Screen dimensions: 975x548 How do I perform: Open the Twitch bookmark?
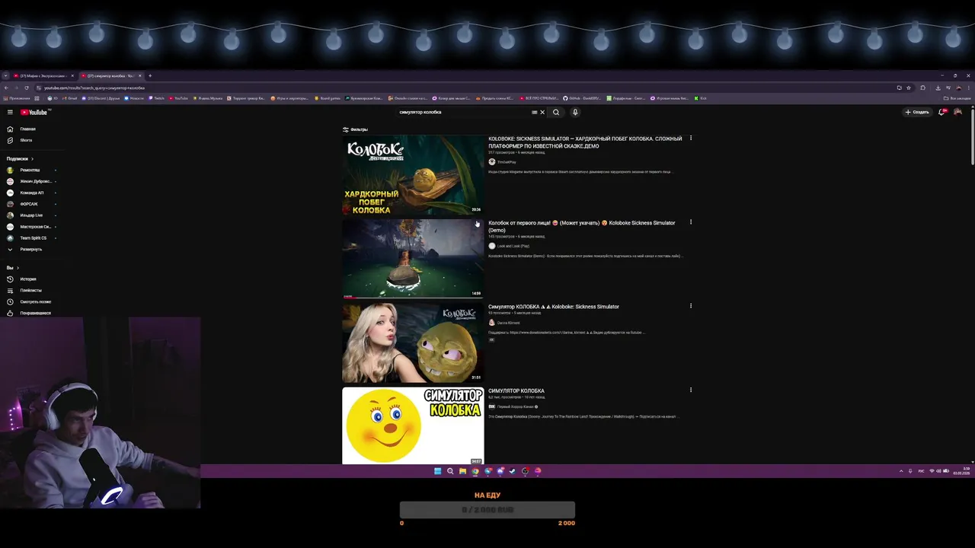pyautogui.click(x=157, y=98)
